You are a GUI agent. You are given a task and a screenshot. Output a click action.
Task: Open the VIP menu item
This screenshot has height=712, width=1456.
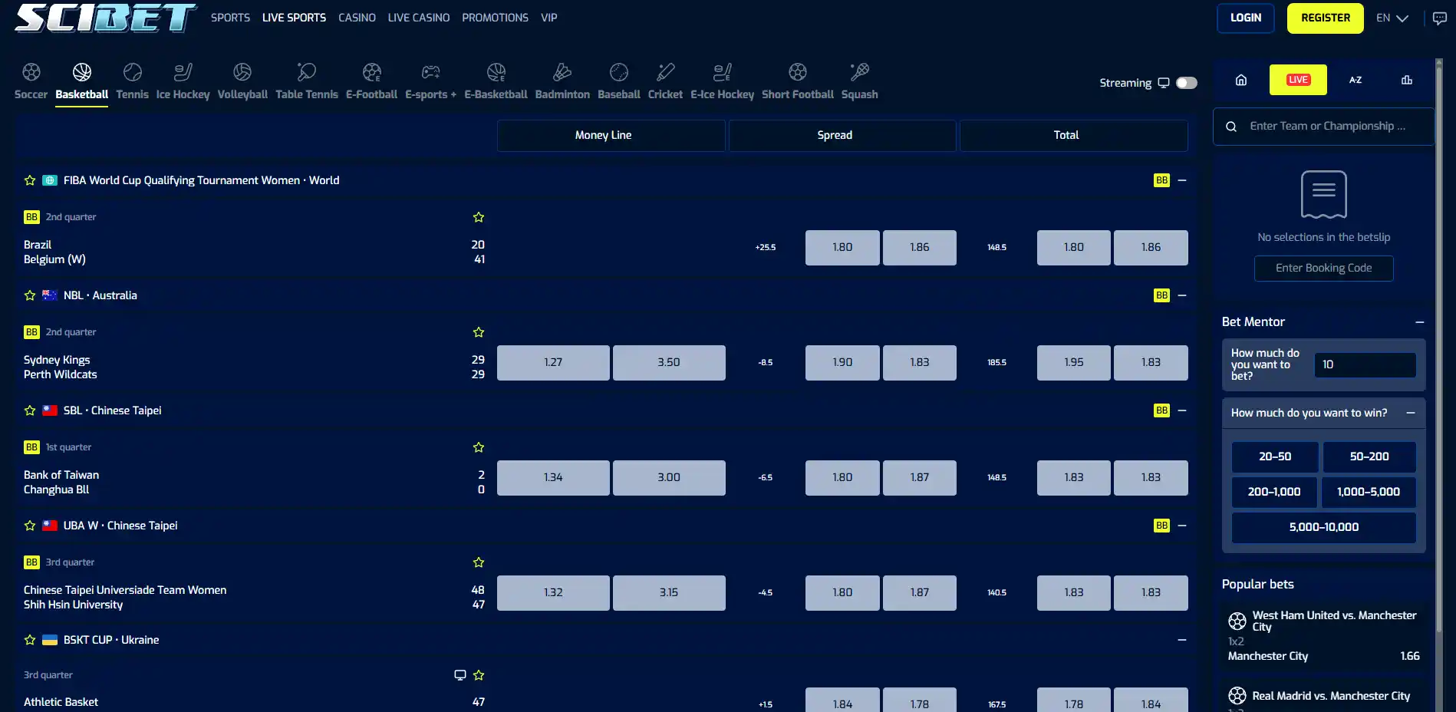(x=549, y=18)
